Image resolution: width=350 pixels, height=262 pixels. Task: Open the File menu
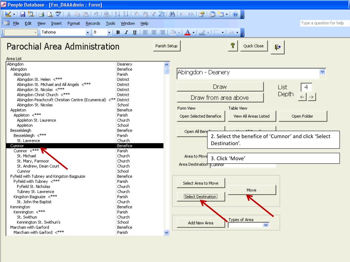click(16, 24)
